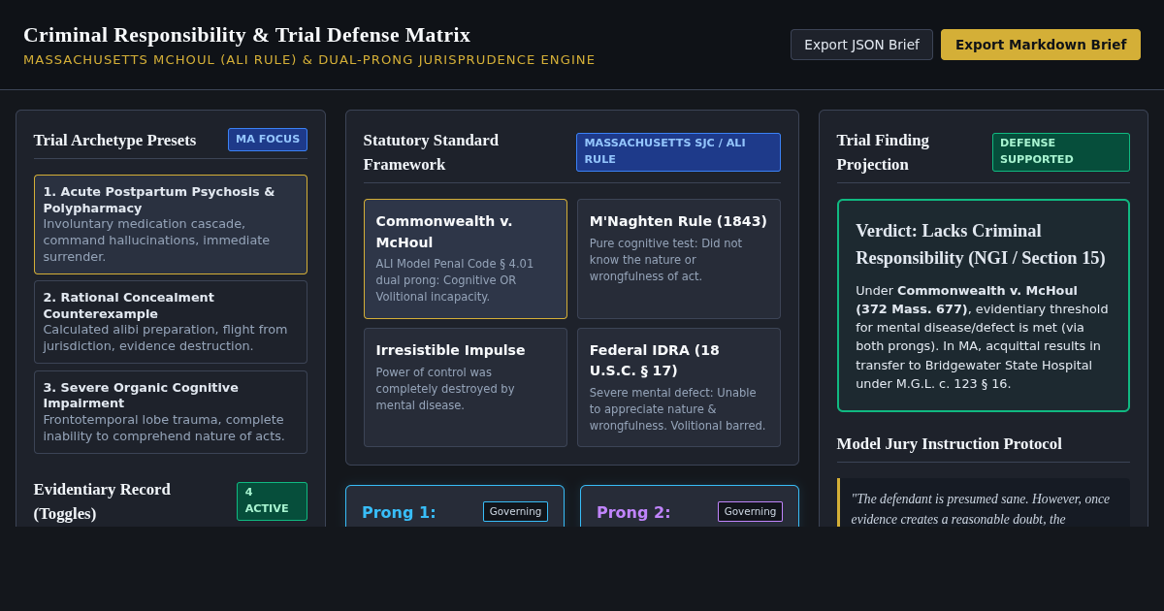Click the Evidentiary Record (Toggles) heading

pos(102,501)
